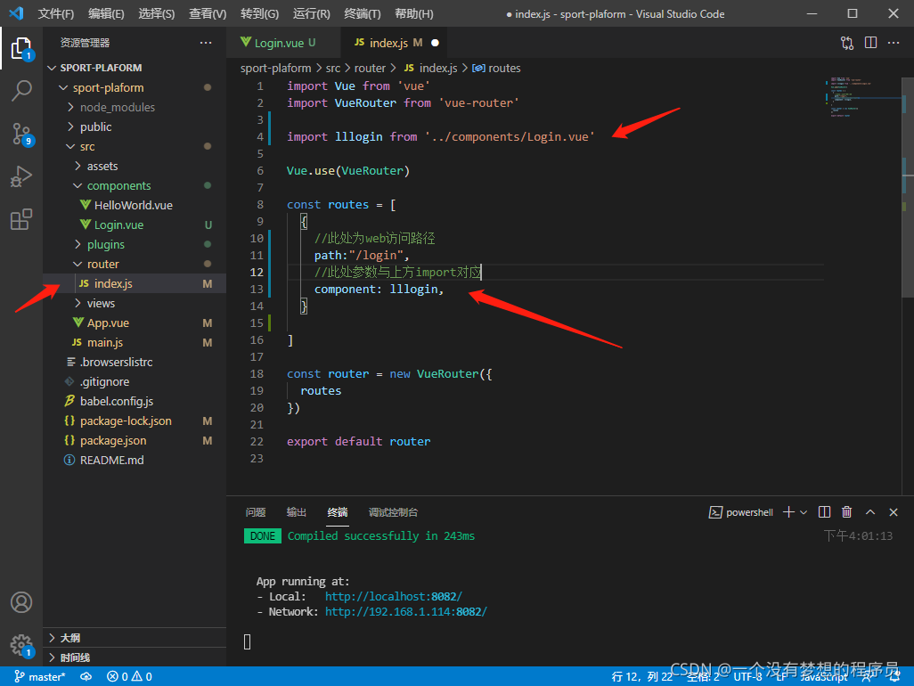Open README.md in the explorer
The image size is (914, 686).
[x=112, y=460]
